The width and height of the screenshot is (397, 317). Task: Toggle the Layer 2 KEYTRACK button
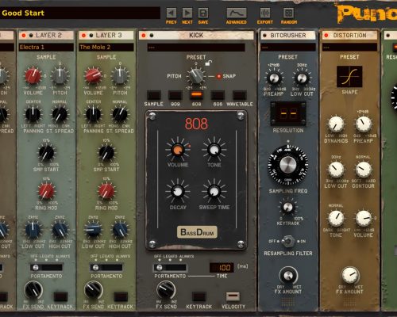click(x=61, y=296)
